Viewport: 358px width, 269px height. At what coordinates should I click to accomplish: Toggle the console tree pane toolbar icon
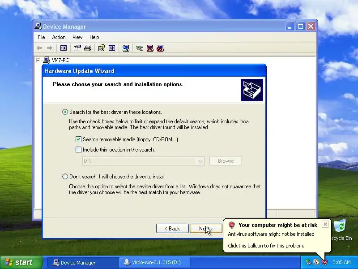point(64,48)
